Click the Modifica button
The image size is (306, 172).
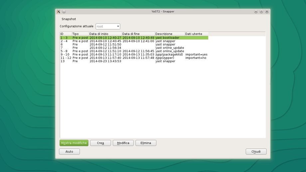click(123, 143)
